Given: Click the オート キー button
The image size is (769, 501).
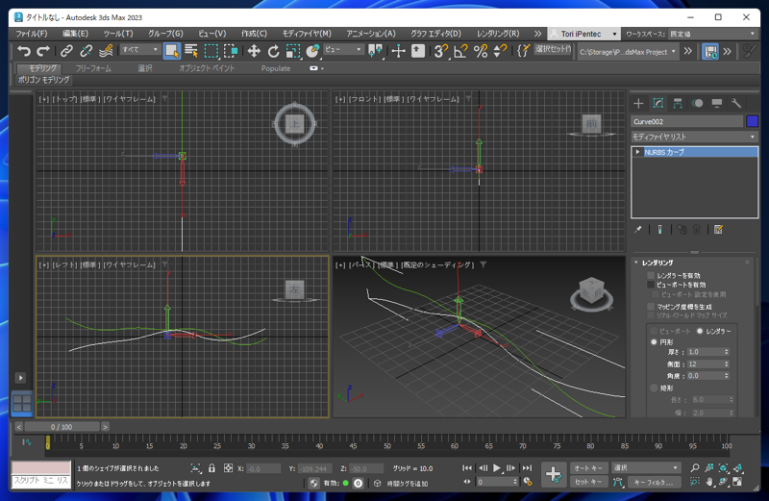Looking at the screenshot, I should click(x=588, y=468).
